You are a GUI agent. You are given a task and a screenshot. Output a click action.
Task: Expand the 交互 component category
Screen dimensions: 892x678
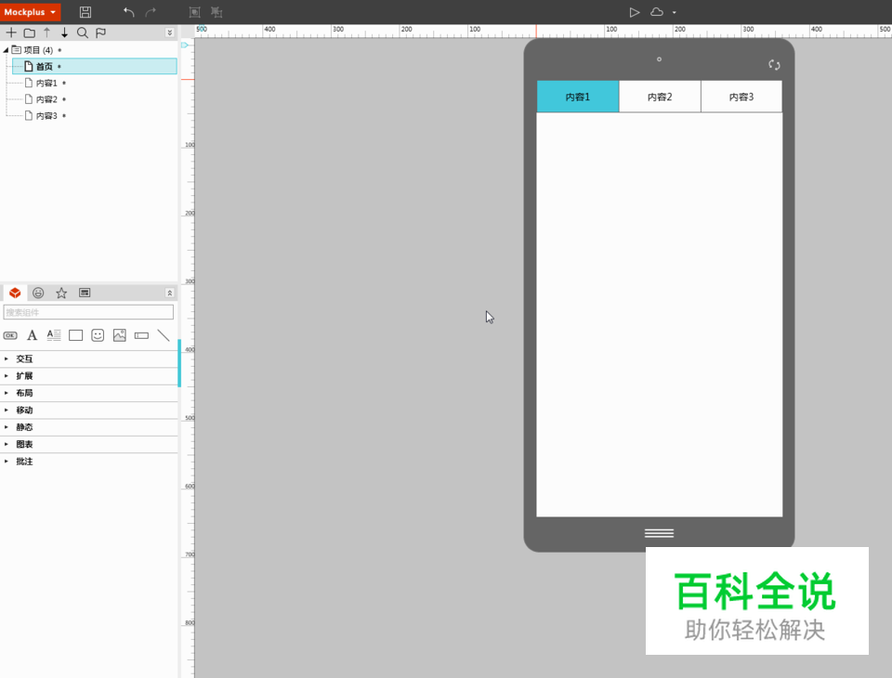point(24,359)
